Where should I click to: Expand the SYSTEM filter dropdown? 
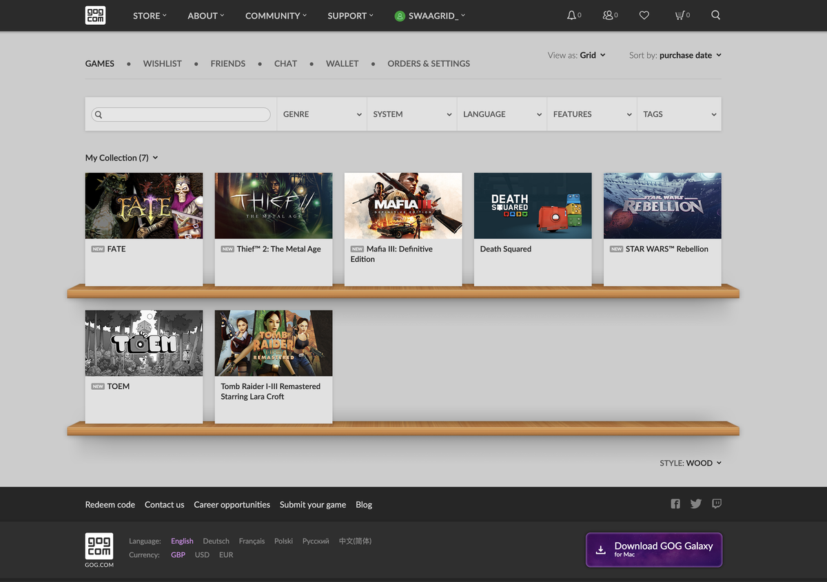412,114
